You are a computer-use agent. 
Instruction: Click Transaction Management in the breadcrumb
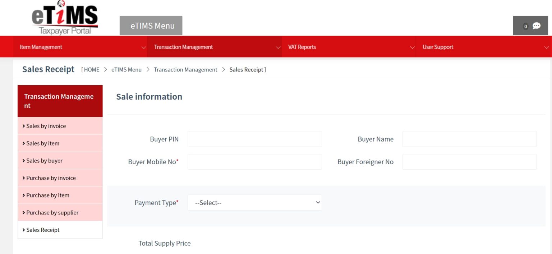coord(185,70)
